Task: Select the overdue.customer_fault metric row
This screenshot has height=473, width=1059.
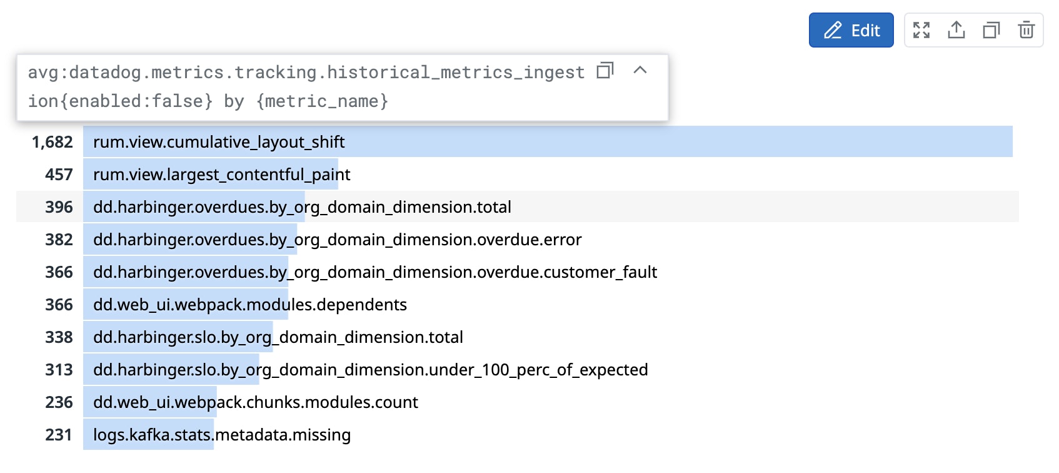Action: 375,272
